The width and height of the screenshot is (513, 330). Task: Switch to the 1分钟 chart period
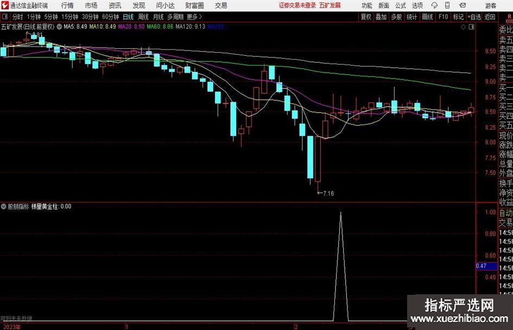34,17
